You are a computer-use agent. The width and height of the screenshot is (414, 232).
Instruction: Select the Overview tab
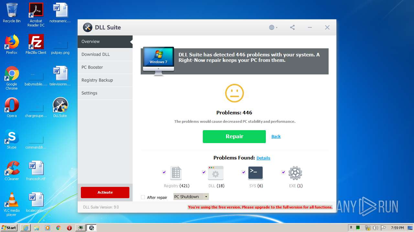click(105, 42)
